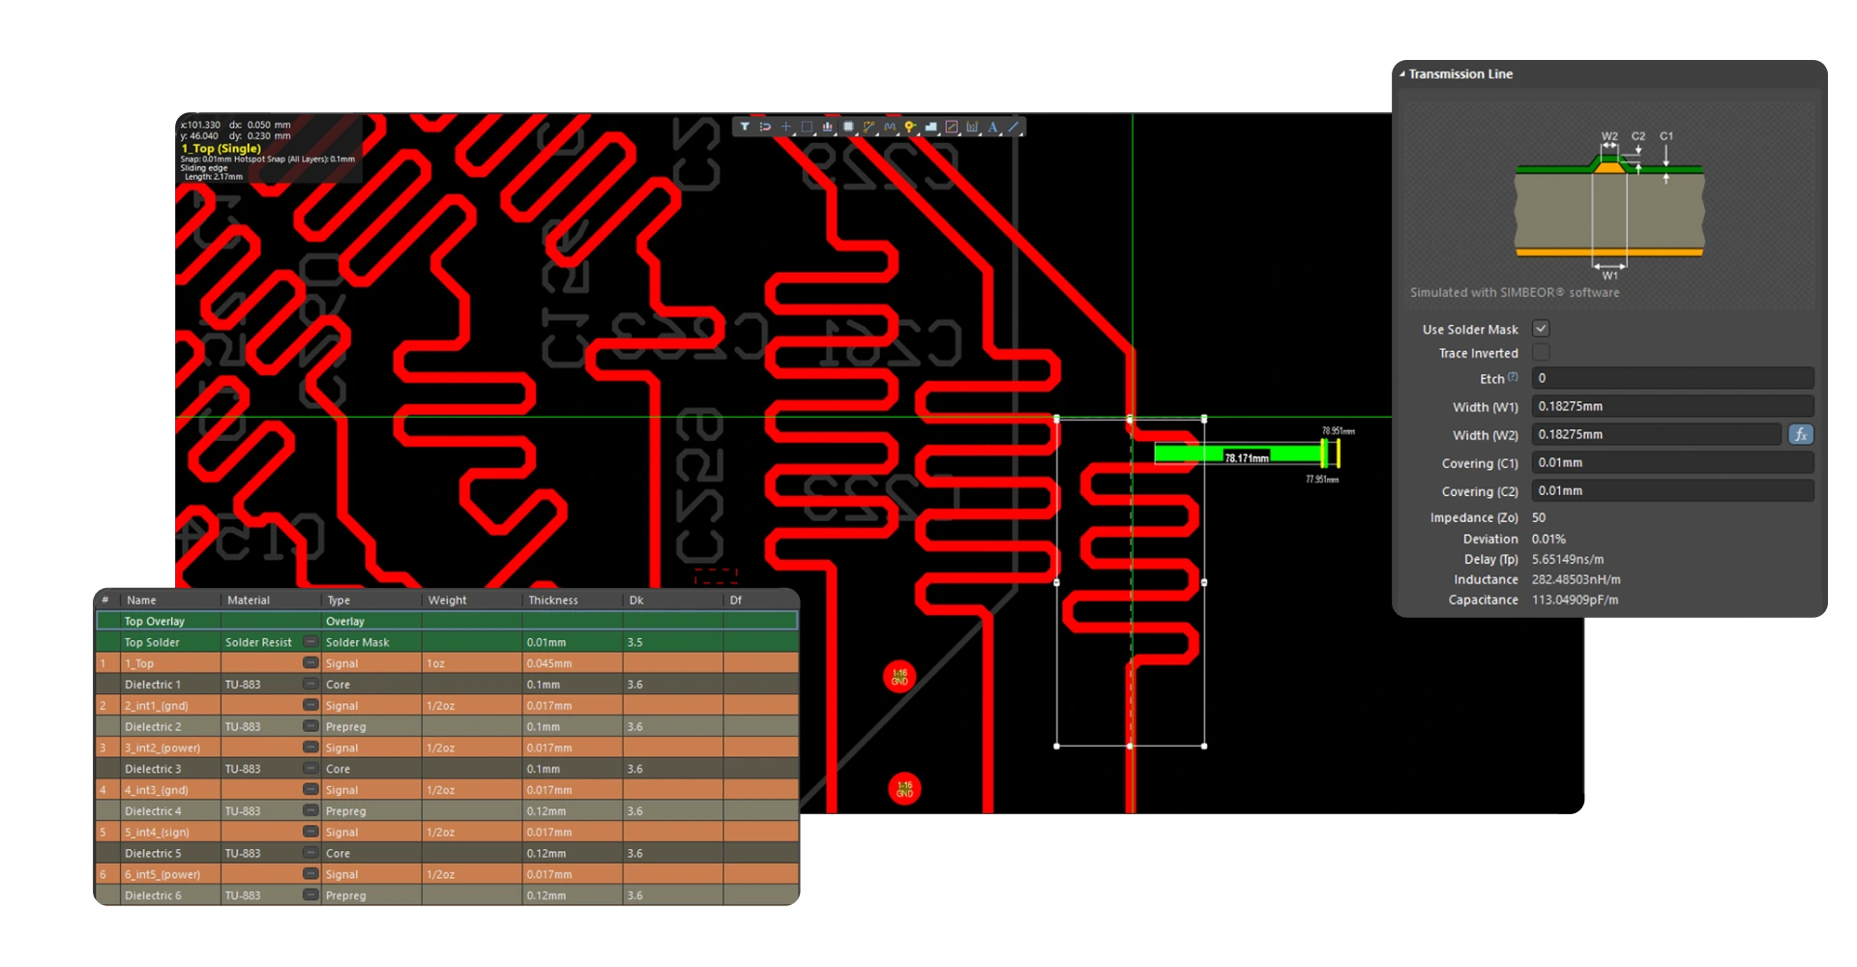The image size is (1857, 967).
Task: Click the place component chip icon
Action: (x=848, y=127)
